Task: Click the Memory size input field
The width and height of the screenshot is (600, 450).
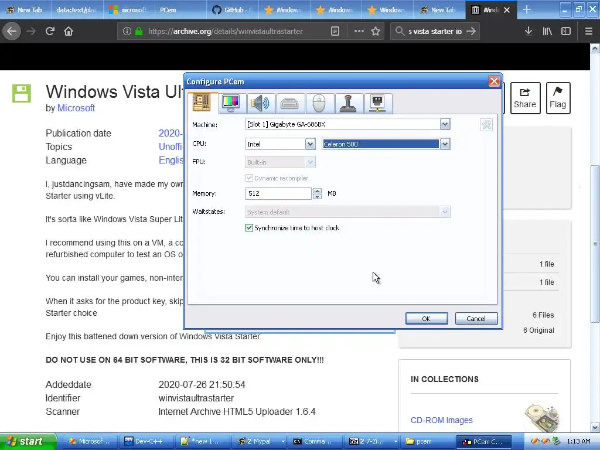Action: point(278,193)
